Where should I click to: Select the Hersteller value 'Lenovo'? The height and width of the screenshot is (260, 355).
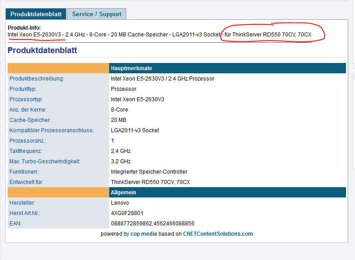point(120,203)
